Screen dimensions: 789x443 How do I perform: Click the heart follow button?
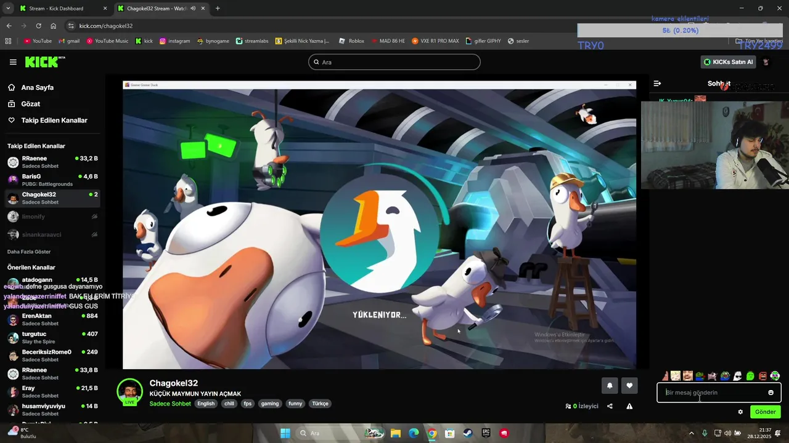click(x=629, y=386)
